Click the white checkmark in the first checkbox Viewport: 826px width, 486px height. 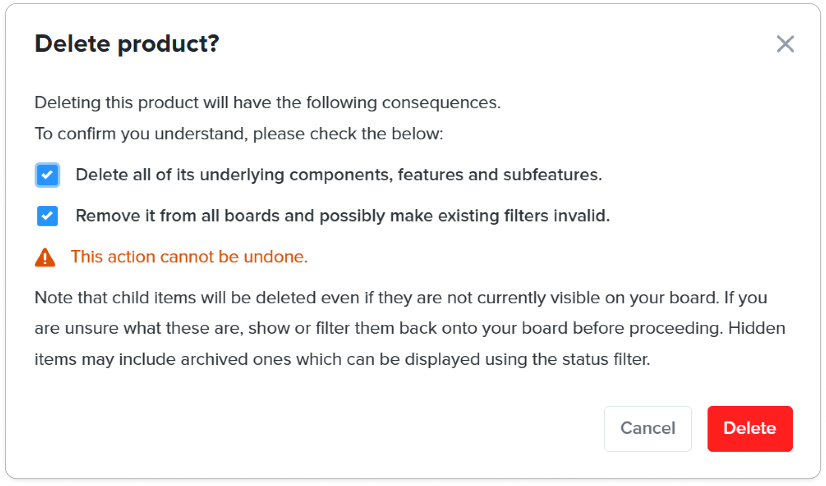click(47, 175)
